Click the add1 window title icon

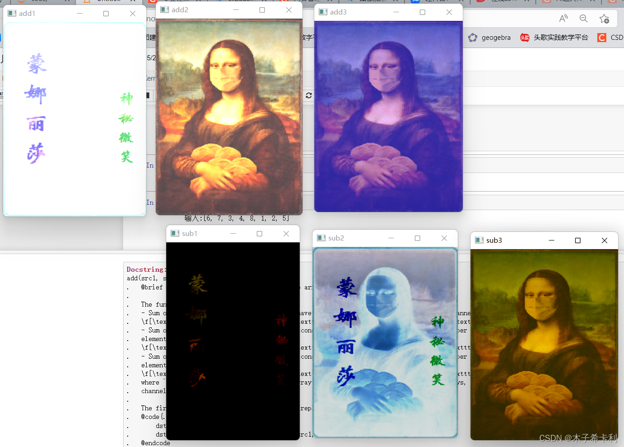[x=12, y=14]
